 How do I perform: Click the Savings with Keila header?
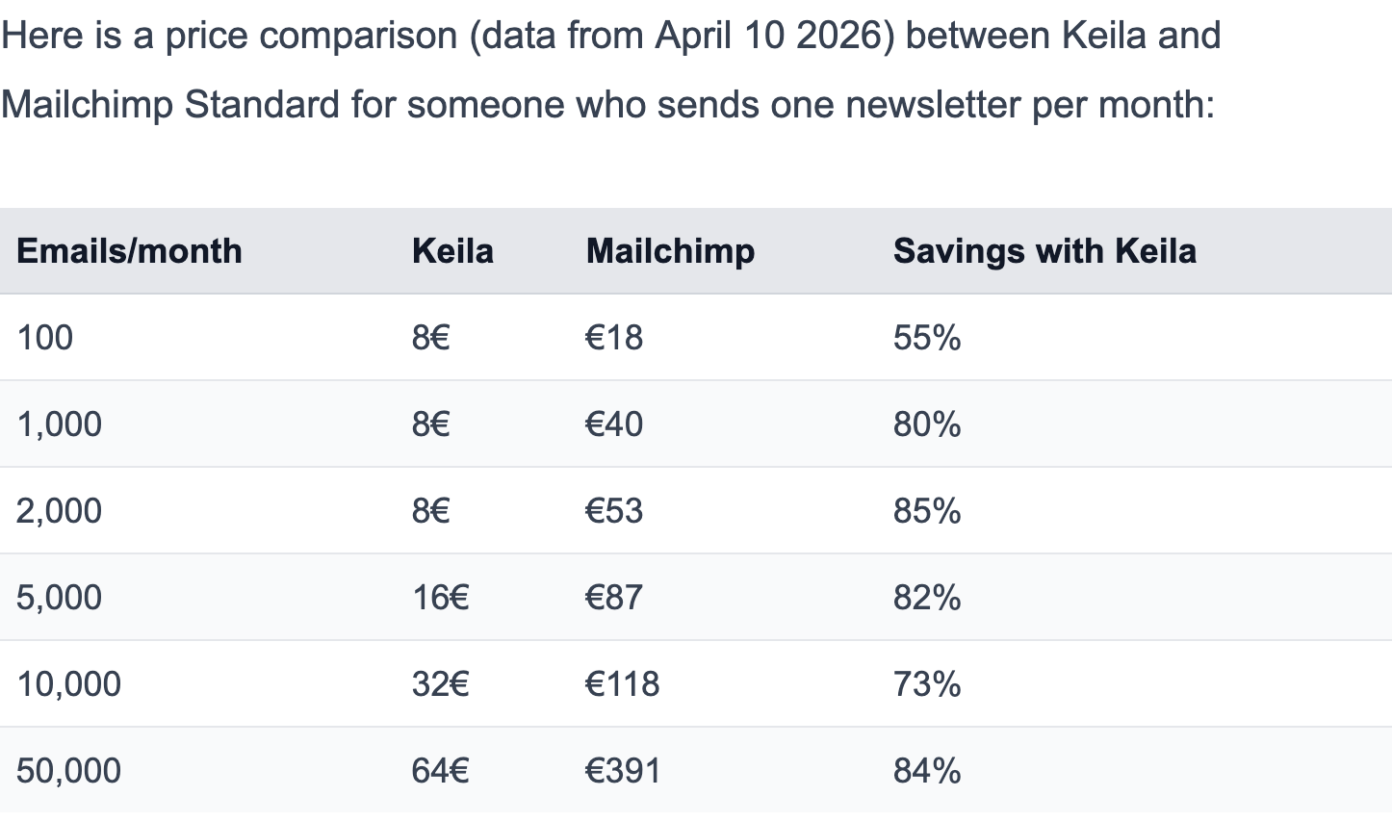1044,251
